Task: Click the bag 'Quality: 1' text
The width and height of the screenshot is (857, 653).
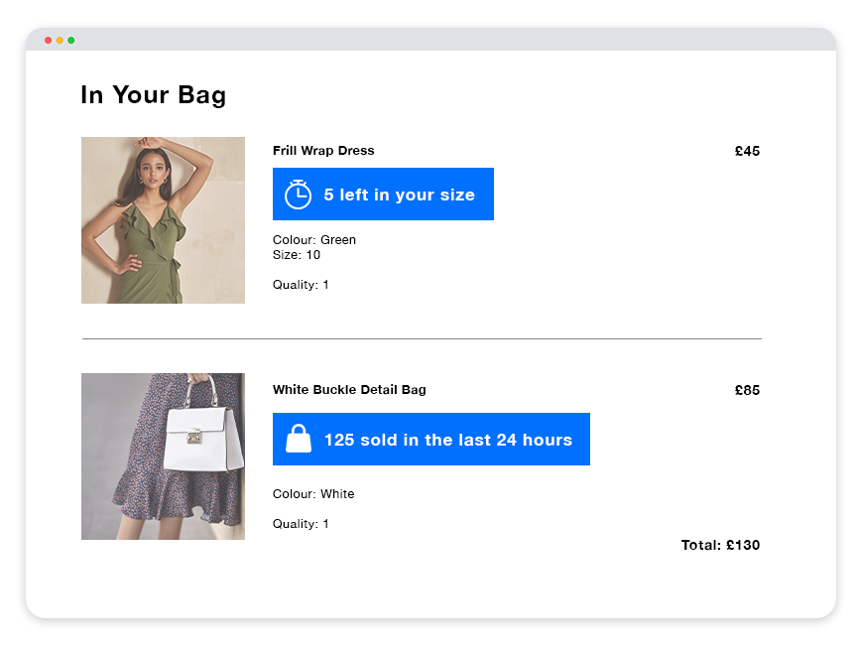Action: (x=301, y=523)
